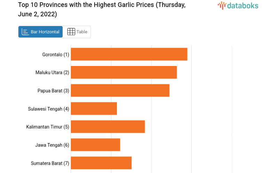Screen dimensions: 262x173
Task: Click the Sulawesi Tengah bar
Action: [x=94, y=108]
